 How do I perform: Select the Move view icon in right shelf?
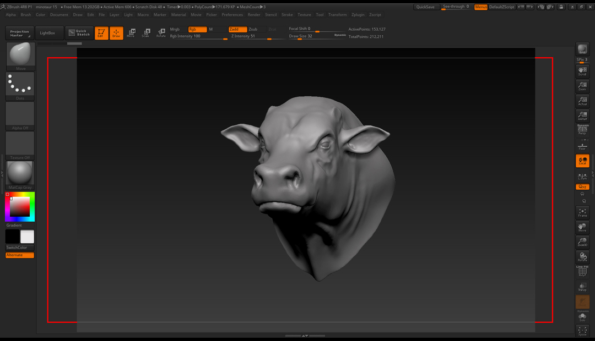582,227
